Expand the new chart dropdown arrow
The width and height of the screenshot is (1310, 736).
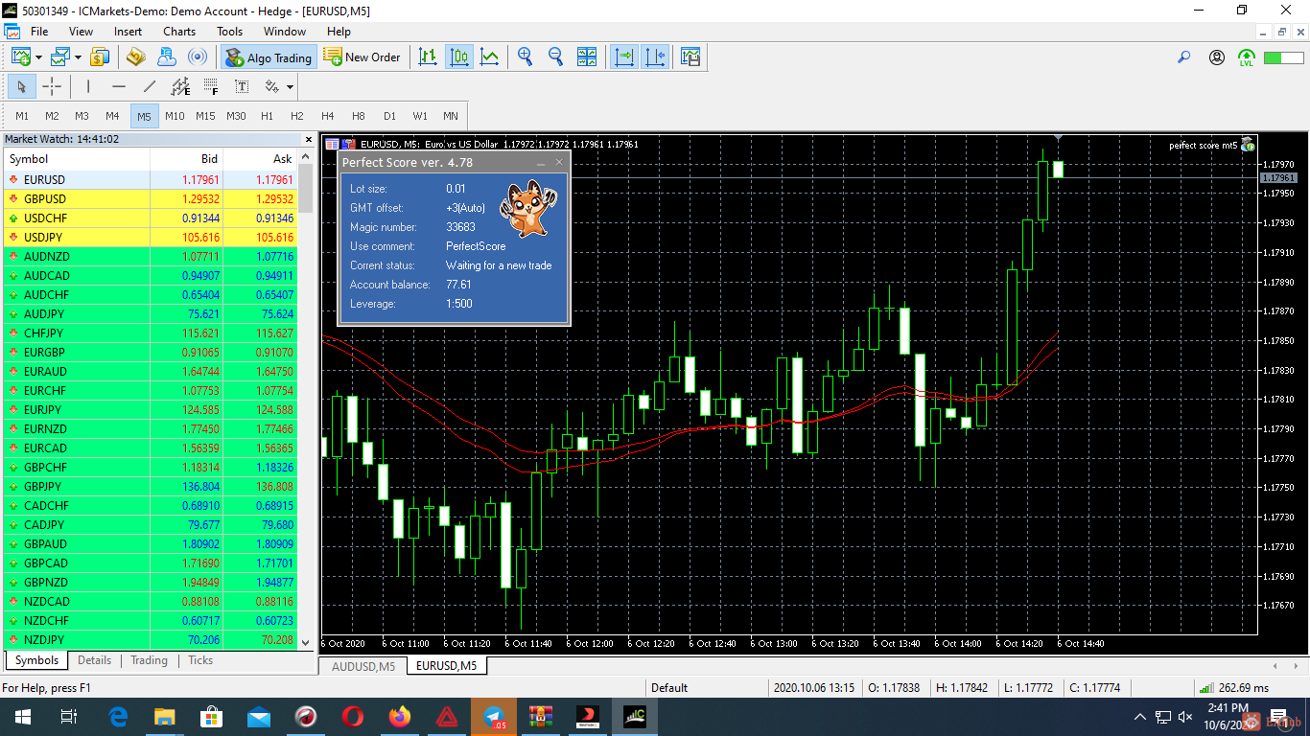tap(39, 57)
